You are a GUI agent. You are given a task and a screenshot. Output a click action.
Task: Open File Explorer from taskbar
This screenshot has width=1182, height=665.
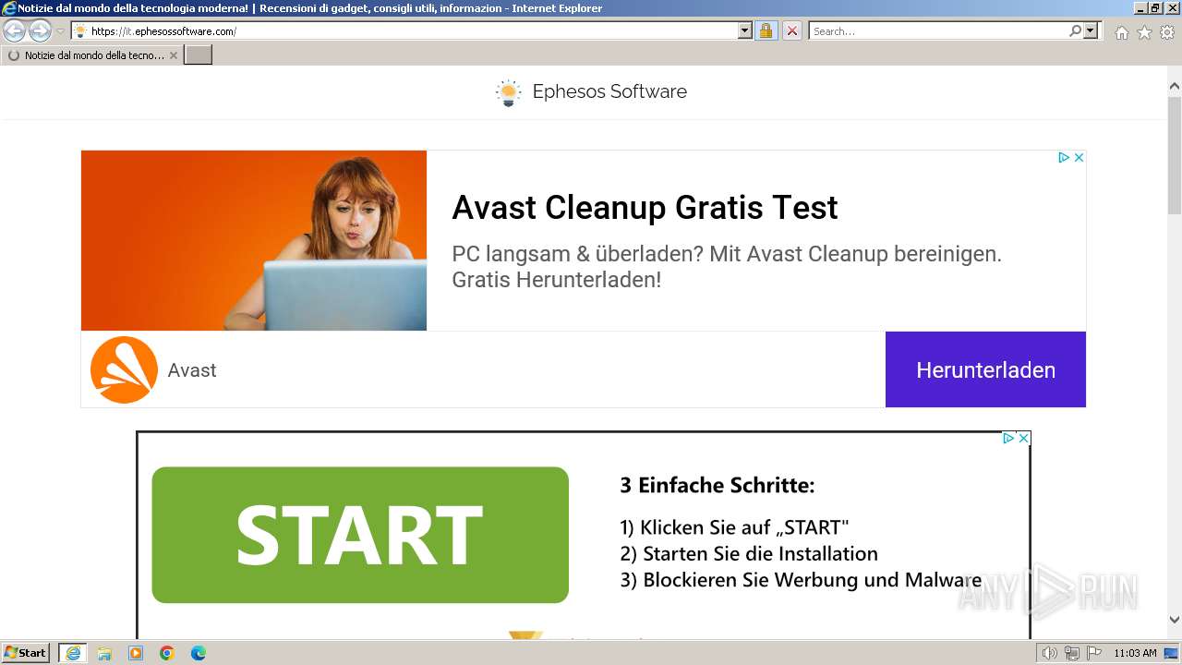[104, 653]
